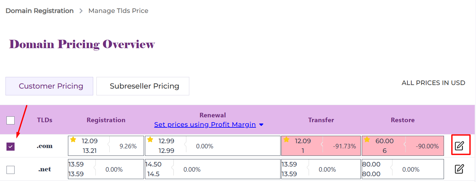Viewport: 476px width, 182px height.
Task: Expand the Profit Margin dropdown arrow
Action: pyautogui.click(x=261, y=125)
